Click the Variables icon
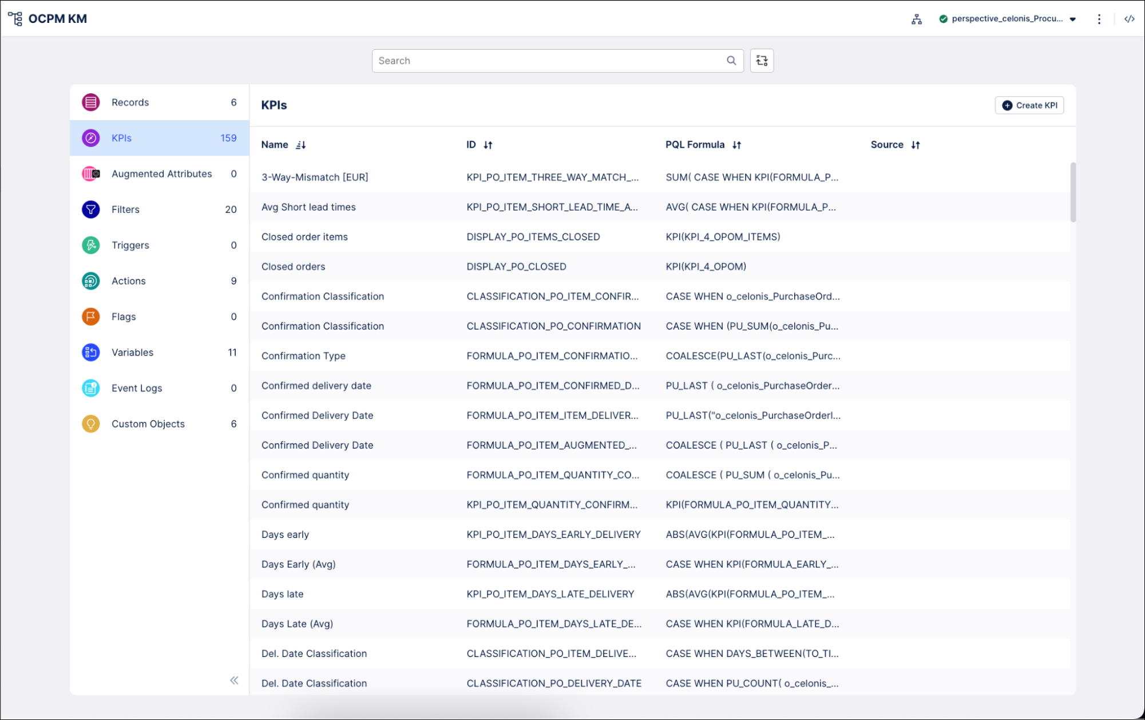 coord(90,353)
